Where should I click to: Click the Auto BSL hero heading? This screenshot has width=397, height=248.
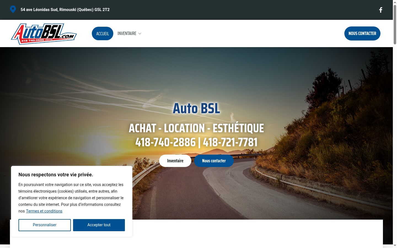tap(196, 108)
